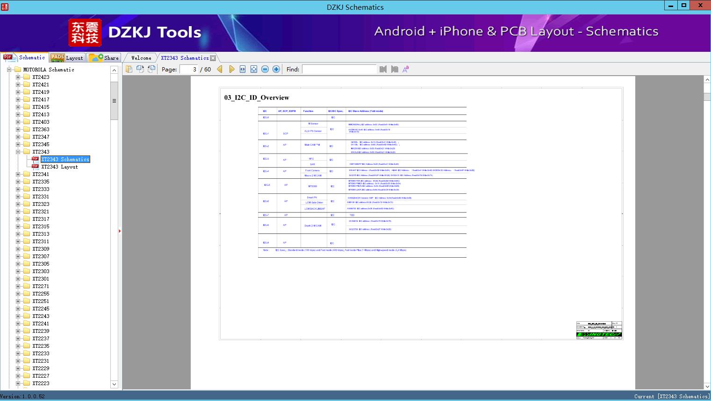The height and width of the screenshot is (401, 711).
Task: Expand the XT2223 folder
Action: [x=18, y=383]
